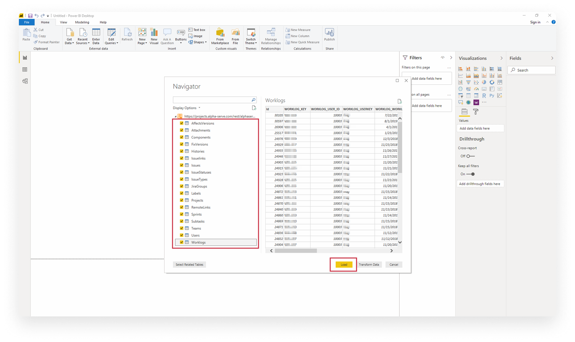Click the Fields pane Search box
The width and height of the screenshot is (575, 342).
pyautogui.click(x=531, y=70)
